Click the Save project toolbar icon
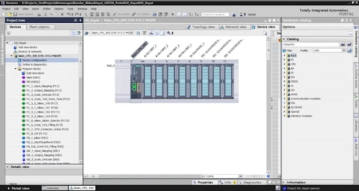The width and height of the screenshot is (359, 191). 15,14
